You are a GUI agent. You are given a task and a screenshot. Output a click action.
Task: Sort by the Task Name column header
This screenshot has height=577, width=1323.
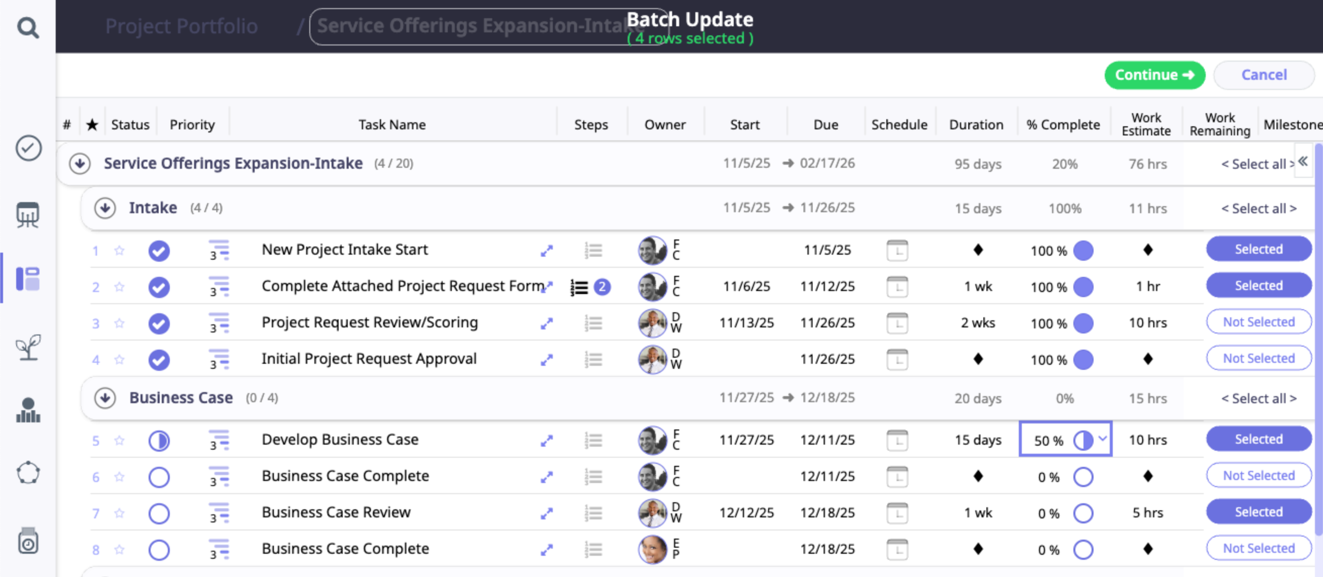392,125
